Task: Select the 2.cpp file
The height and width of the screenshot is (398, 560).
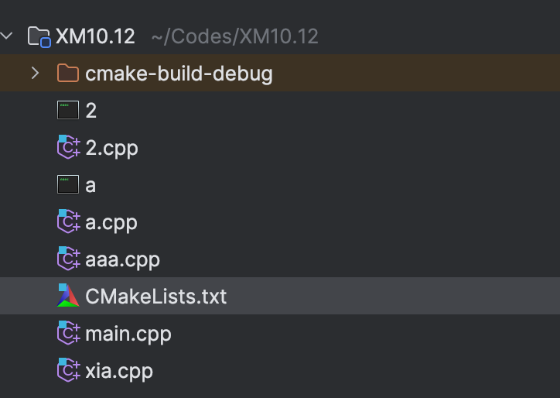Action: pyautogui.click(x=112, y=148)
